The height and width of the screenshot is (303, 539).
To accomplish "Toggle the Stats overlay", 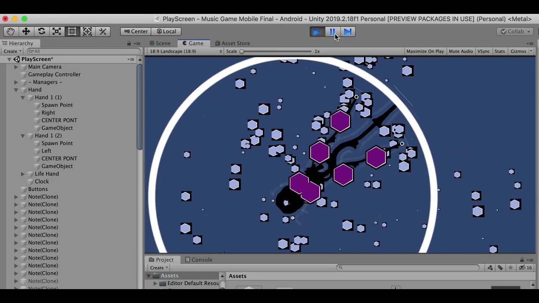I will point(499,51).
